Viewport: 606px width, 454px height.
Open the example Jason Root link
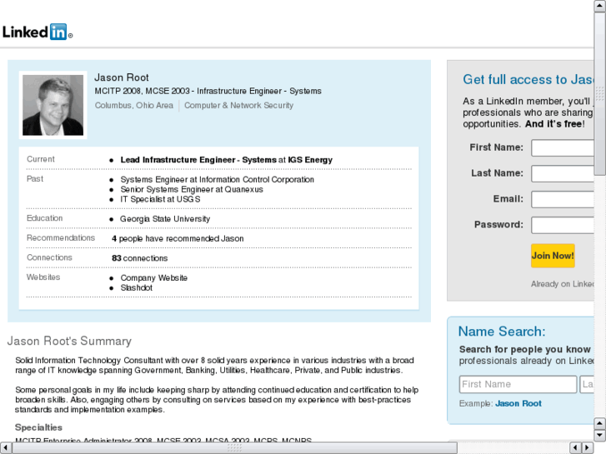coord(518,403)
